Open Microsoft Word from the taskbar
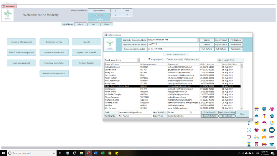This screenshot has height=156, width=277. tap(95, 153)
